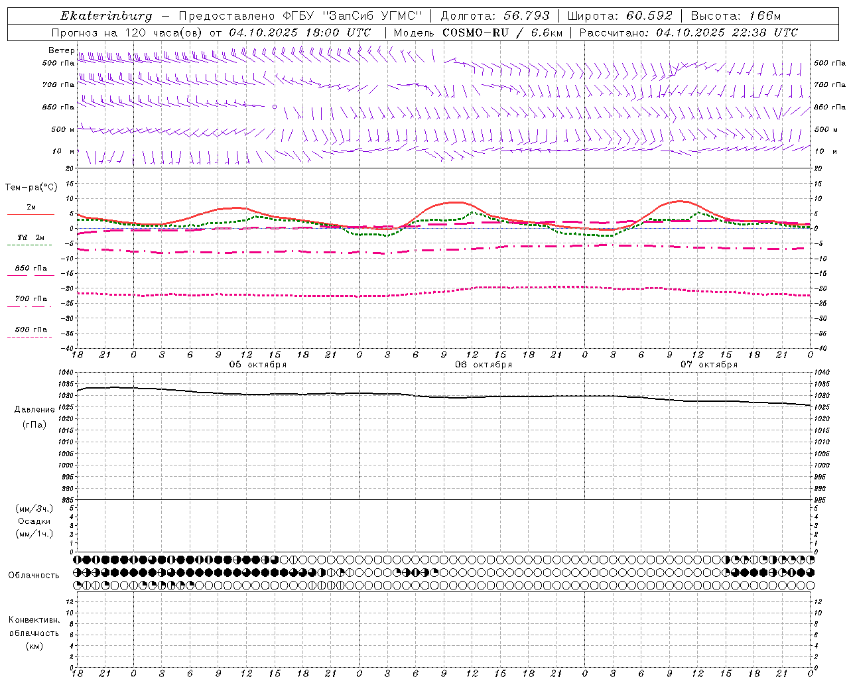Click left '500 м' wind level label
The height and width of the screenshot is (679, 849).
[x=63, y=129]
